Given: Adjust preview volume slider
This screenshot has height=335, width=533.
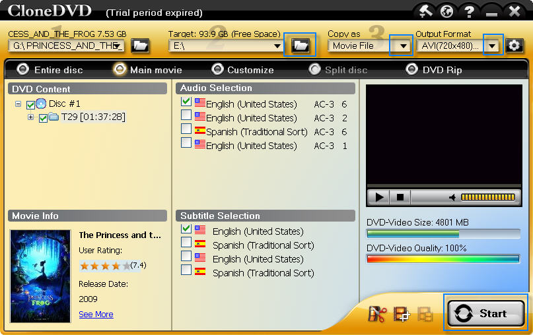Looking at the screenshot, I should (x=488, y=197).
